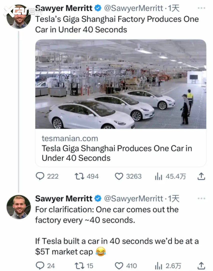This screenshot has height=271, width=213.
Task: Click the verified badge on second tweet
Action: [x=98, y=199]
